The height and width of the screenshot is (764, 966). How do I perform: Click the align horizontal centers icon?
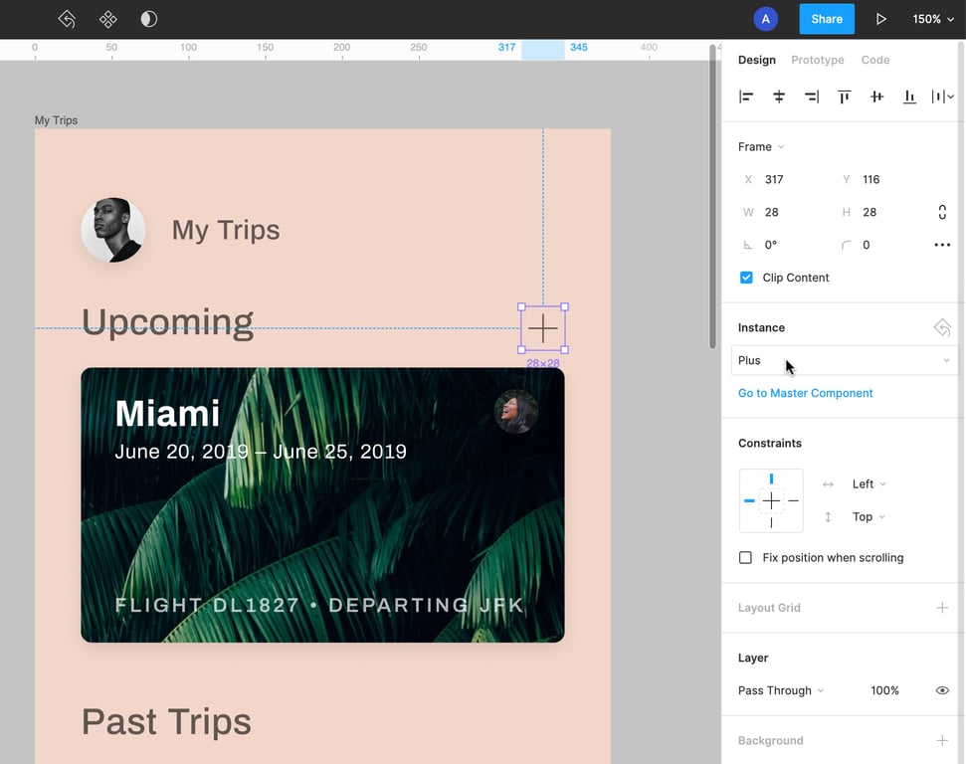click(779, 96)
